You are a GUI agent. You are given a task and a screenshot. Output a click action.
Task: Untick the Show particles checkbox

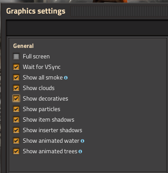pyautogui.click(x=16, y=109)
